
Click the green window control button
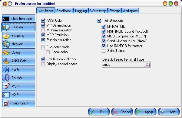point(170,4)
